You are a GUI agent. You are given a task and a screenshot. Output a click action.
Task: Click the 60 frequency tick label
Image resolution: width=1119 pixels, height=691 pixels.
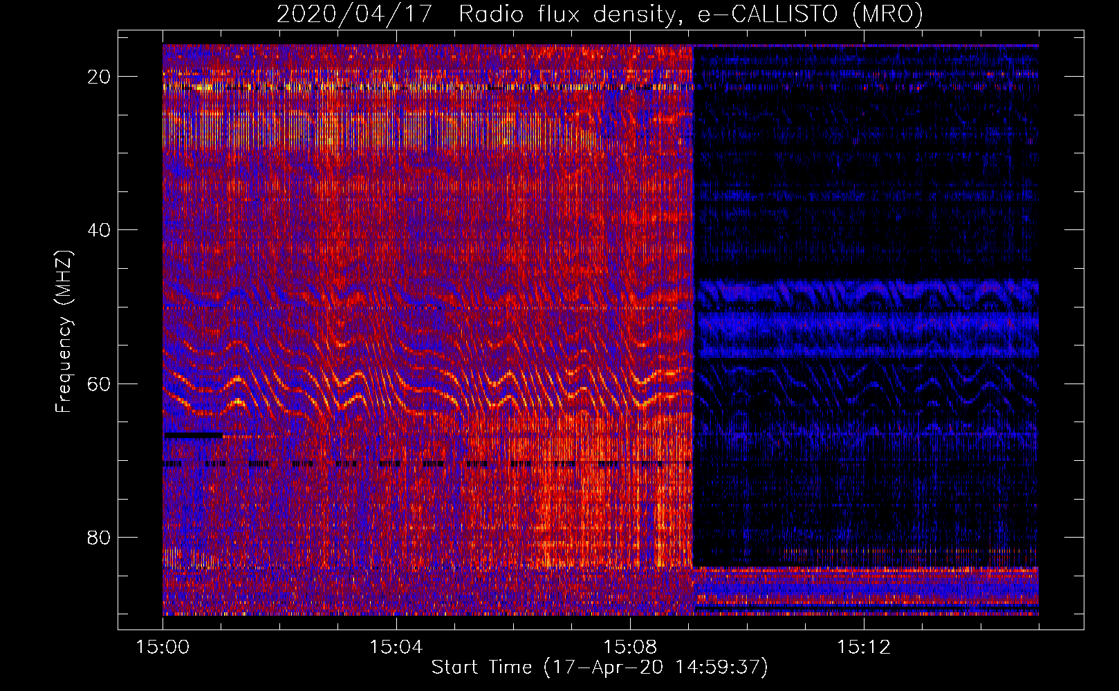click(x=99, y=384)
